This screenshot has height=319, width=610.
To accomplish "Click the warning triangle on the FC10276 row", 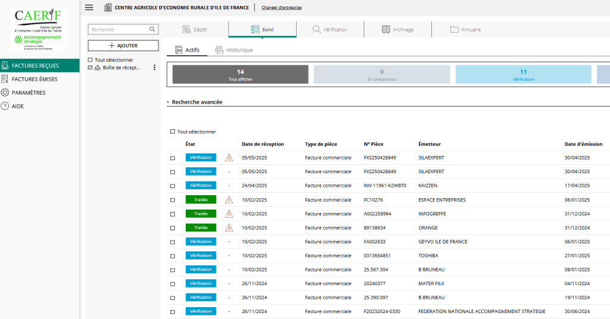I will point(229,200).
